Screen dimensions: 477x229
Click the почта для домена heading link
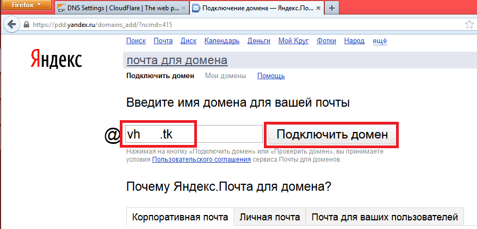pyautogui.click(x=176, y=60)
